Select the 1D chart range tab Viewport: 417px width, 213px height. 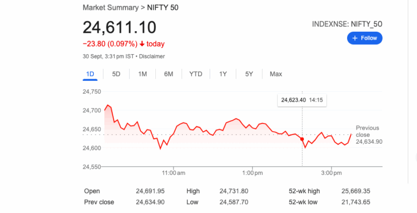90,74
